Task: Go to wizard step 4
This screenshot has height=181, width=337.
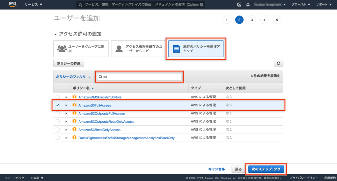Action: [x=264, y=20]
